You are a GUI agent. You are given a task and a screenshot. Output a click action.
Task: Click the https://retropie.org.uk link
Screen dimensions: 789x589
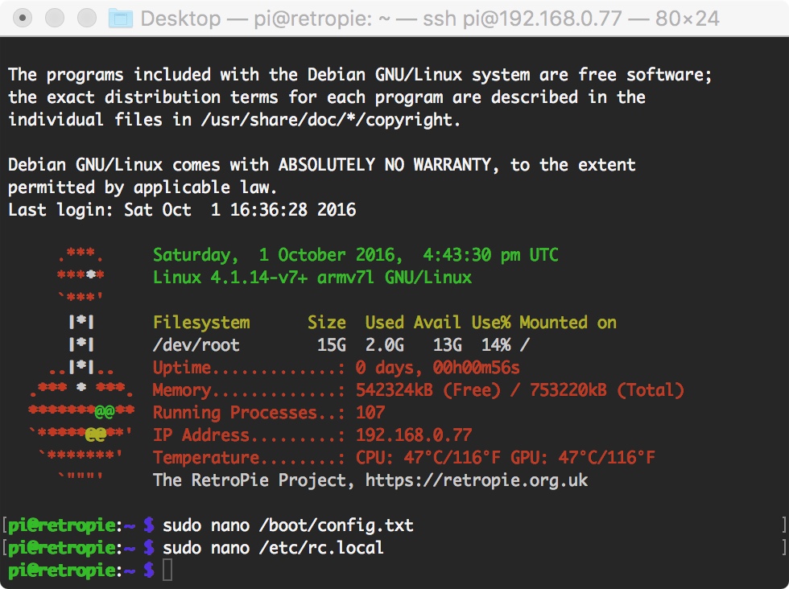click(476, 480)
